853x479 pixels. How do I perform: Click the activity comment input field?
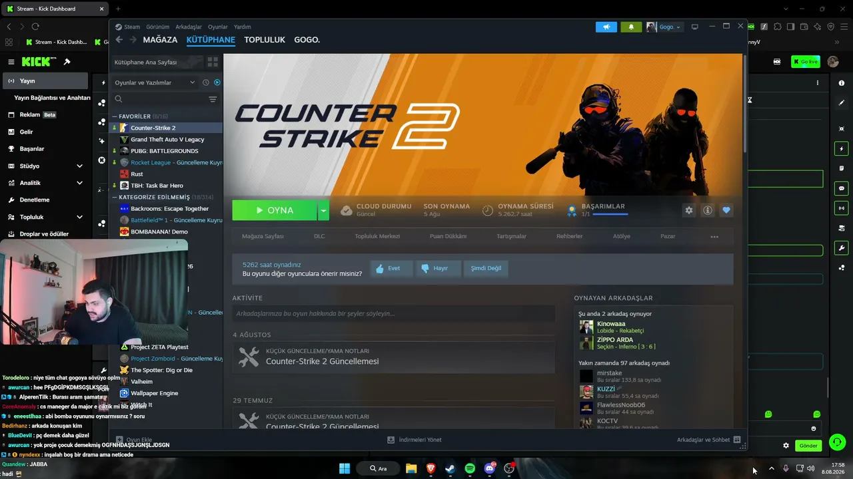coord(393,313)
